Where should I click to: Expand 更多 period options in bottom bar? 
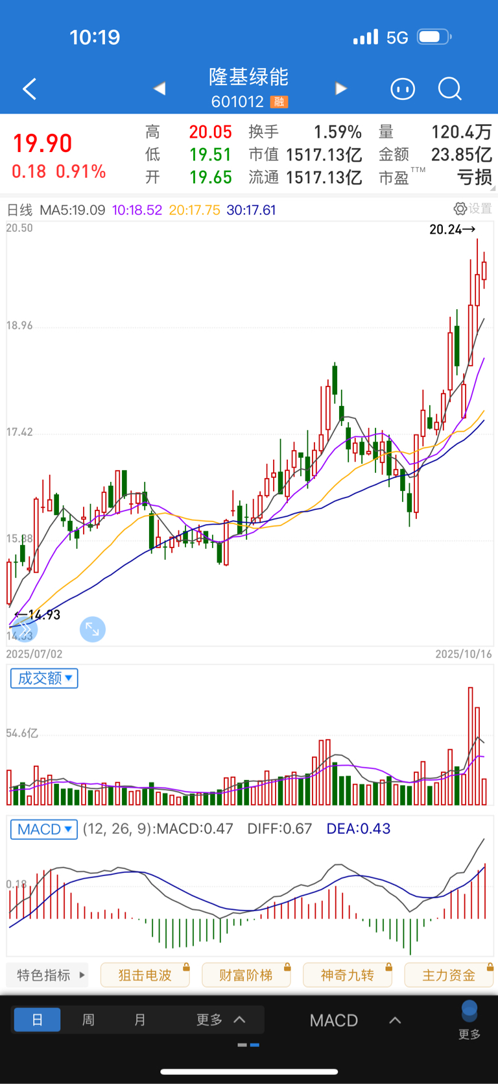click(220, 1020)
